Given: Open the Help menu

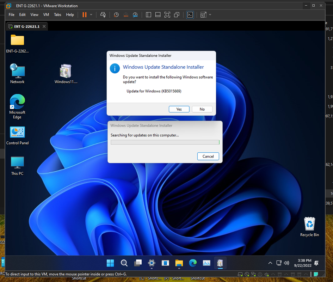Looking at the screenshot, I should 70,15.
